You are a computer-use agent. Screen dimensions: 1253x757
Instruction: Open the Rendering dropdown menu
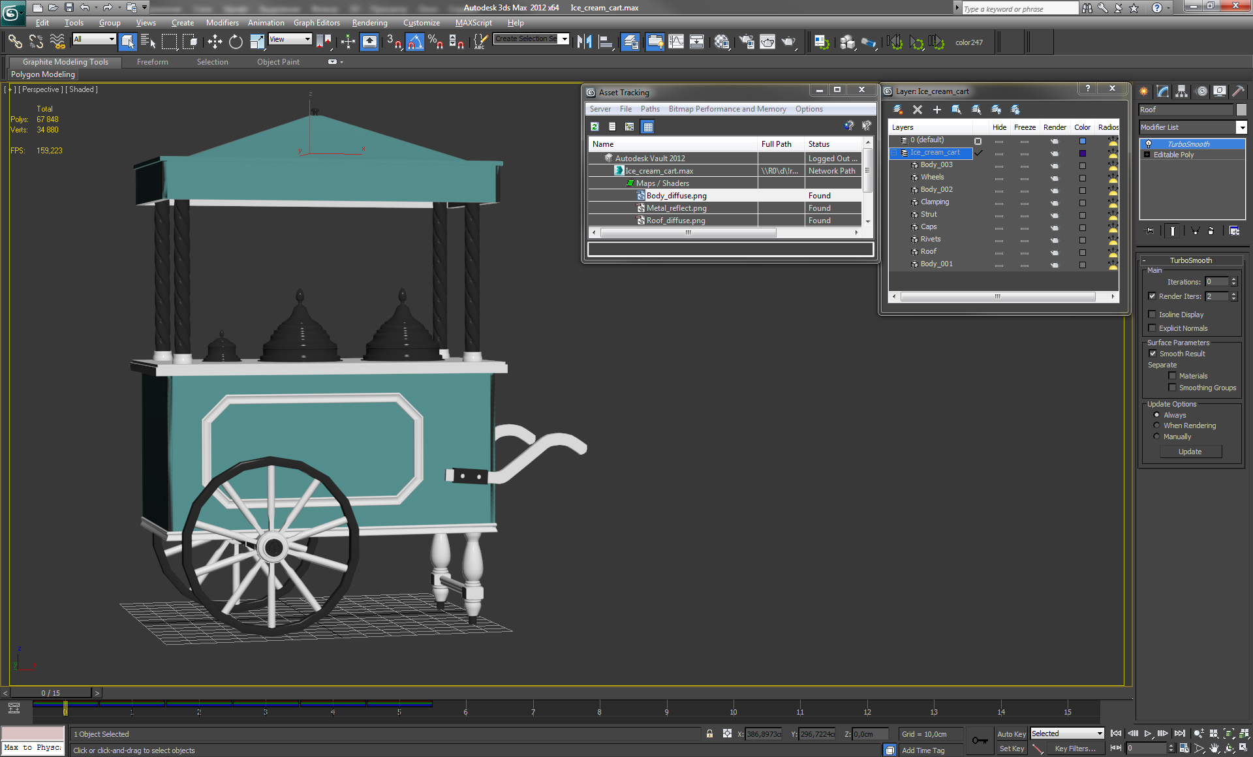point(371,22)
